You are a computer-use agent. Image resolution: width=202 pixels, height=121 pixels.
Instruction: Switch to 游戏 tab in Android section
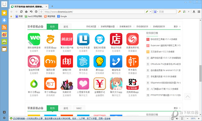point(66,27)
